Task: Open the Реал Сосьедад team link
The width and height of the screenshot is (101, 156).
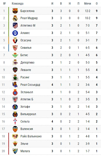Action: (30, 85)
